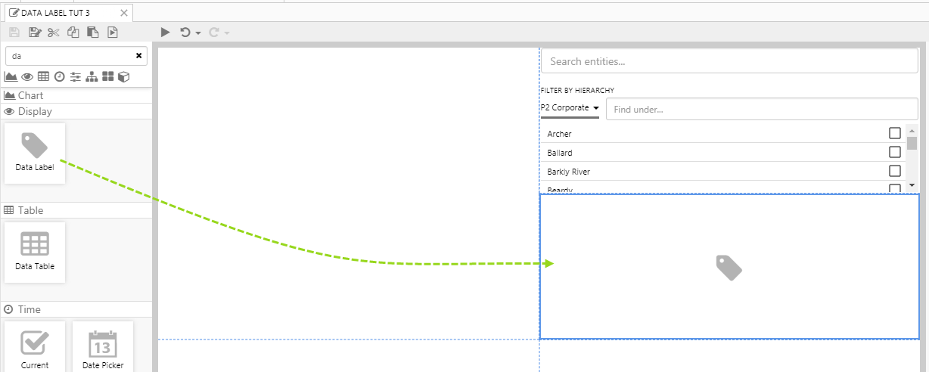
Task: Collapse the Time section header
Action: pyautogui.click(x=76, y=309)
